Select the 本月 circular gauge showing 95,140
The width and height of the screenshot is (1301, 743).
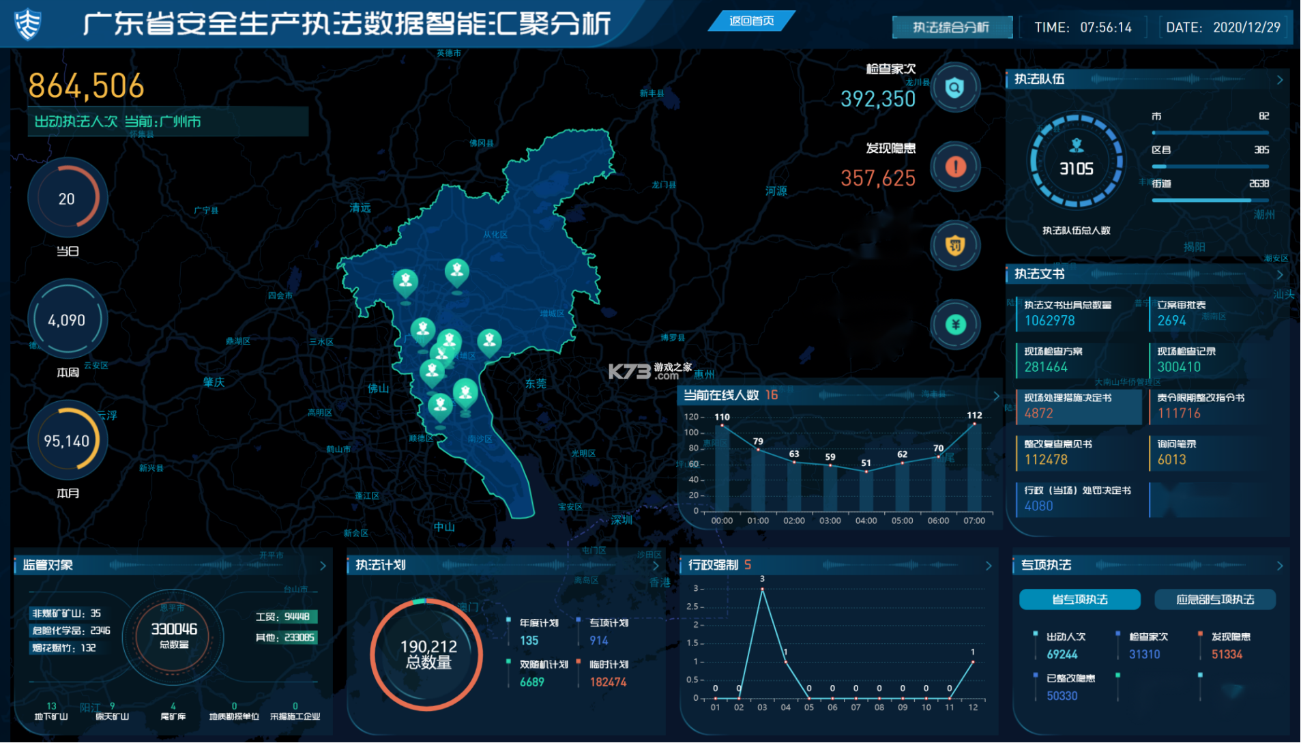click(x=67, y=441)
